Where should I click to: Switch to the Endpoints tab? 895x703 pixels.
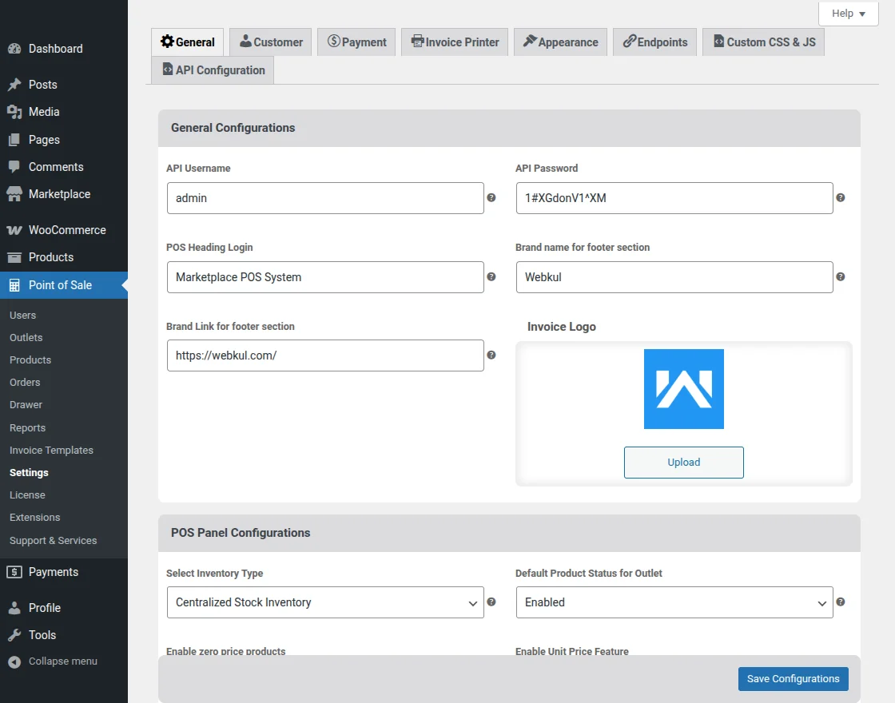654,42
